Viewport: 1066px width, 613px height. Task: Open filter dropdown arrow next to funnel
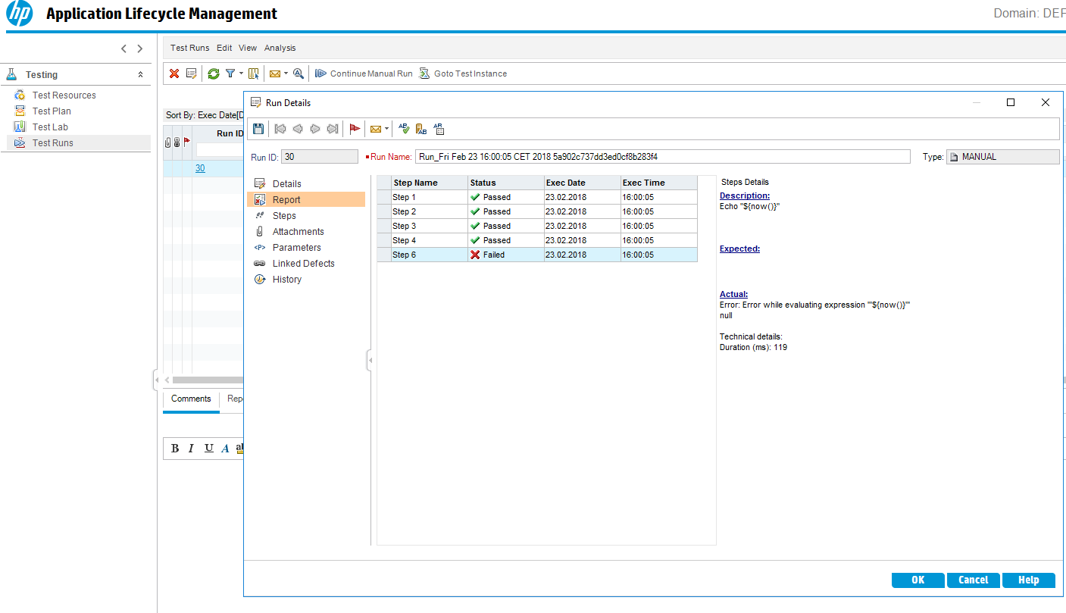click(241, 73)
